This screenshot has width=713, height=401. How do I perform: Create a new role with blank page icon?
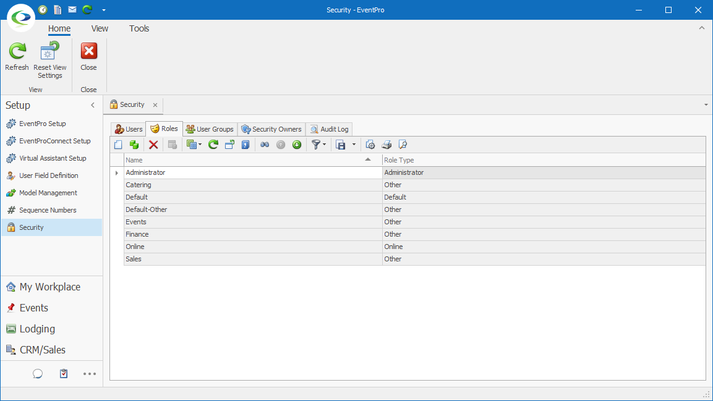(118, 145)
